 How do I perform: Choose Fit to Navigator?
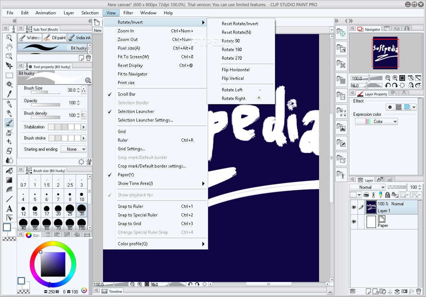[155, 74]
